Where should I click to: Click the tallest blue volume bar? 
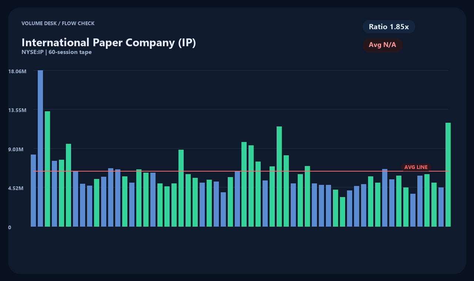click(x=40, y=148)
